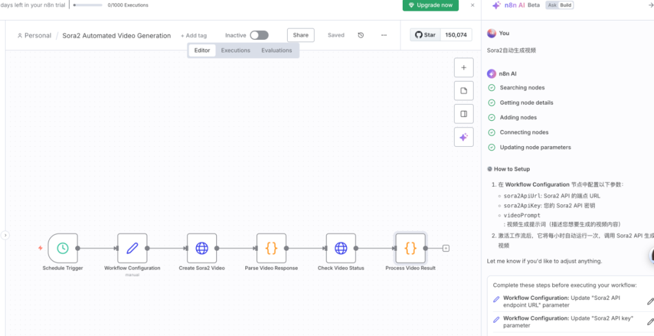Add a sticky note to canvas
The image size is (654, 336).
[x=463, y=91]
